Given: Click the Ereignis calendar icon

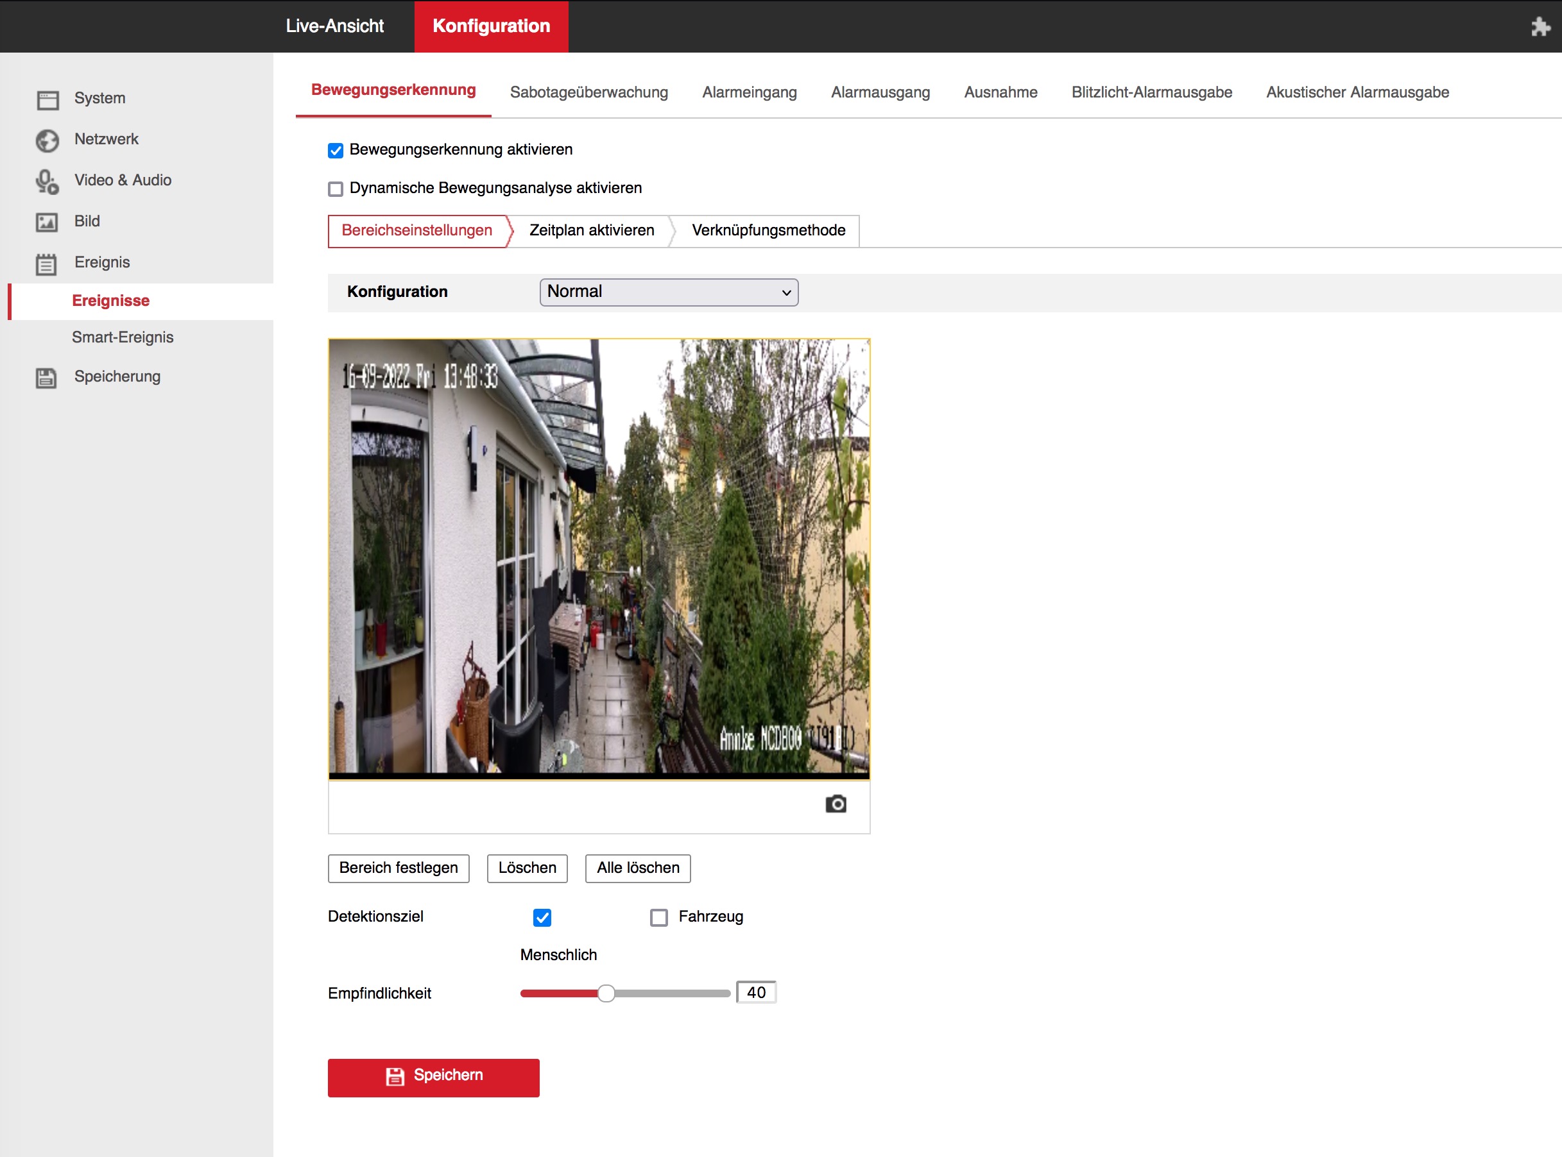Looking at the screenshot, I should pos(47,264).
